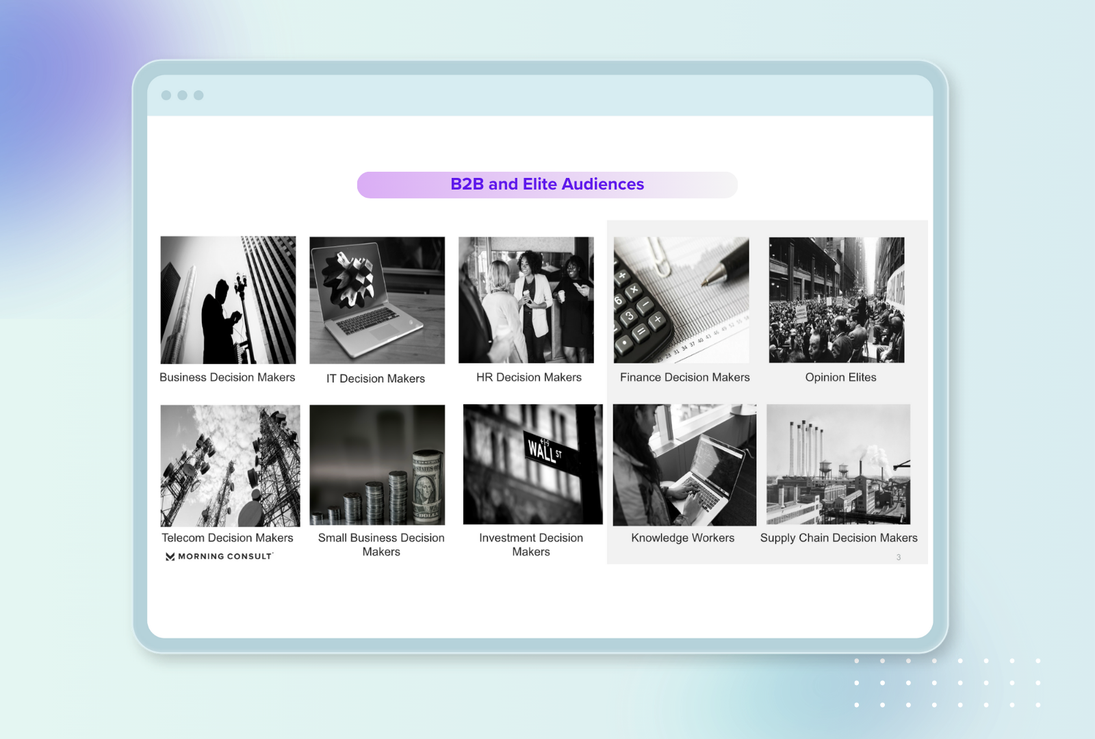
Task: Open the HR Decision Makers photo
Action: (526, 300)
